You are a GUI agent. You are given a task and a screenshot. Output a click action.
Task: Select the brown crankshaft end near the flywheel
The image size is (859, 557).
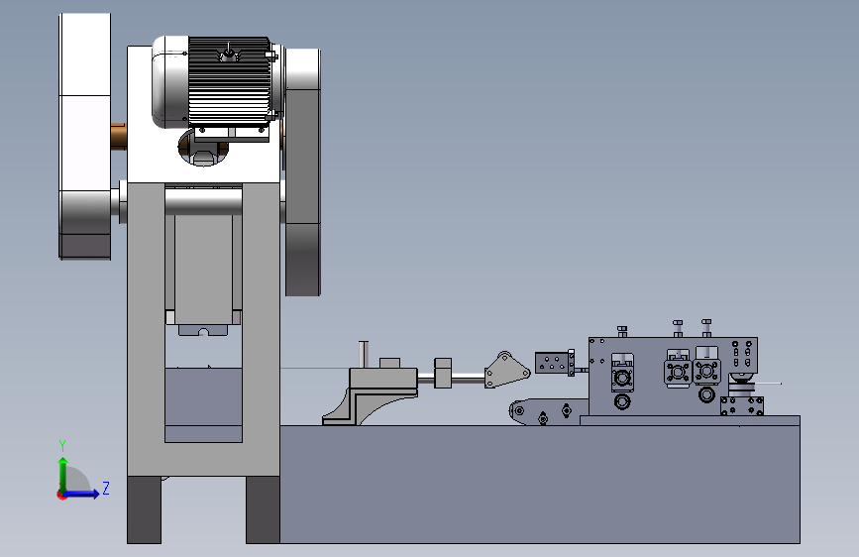pyautogui.click(x=118, y=136)
